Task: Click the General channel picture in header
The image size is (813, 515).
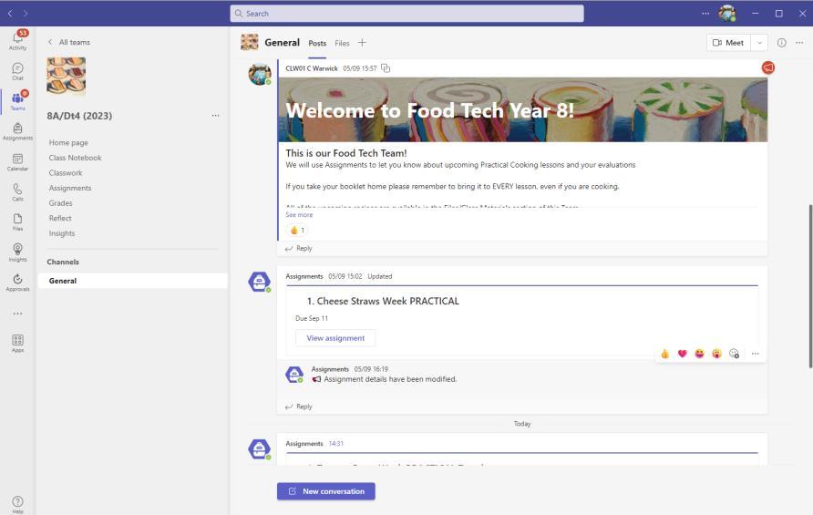Action: pyautogui.click(x=250, y=43)
